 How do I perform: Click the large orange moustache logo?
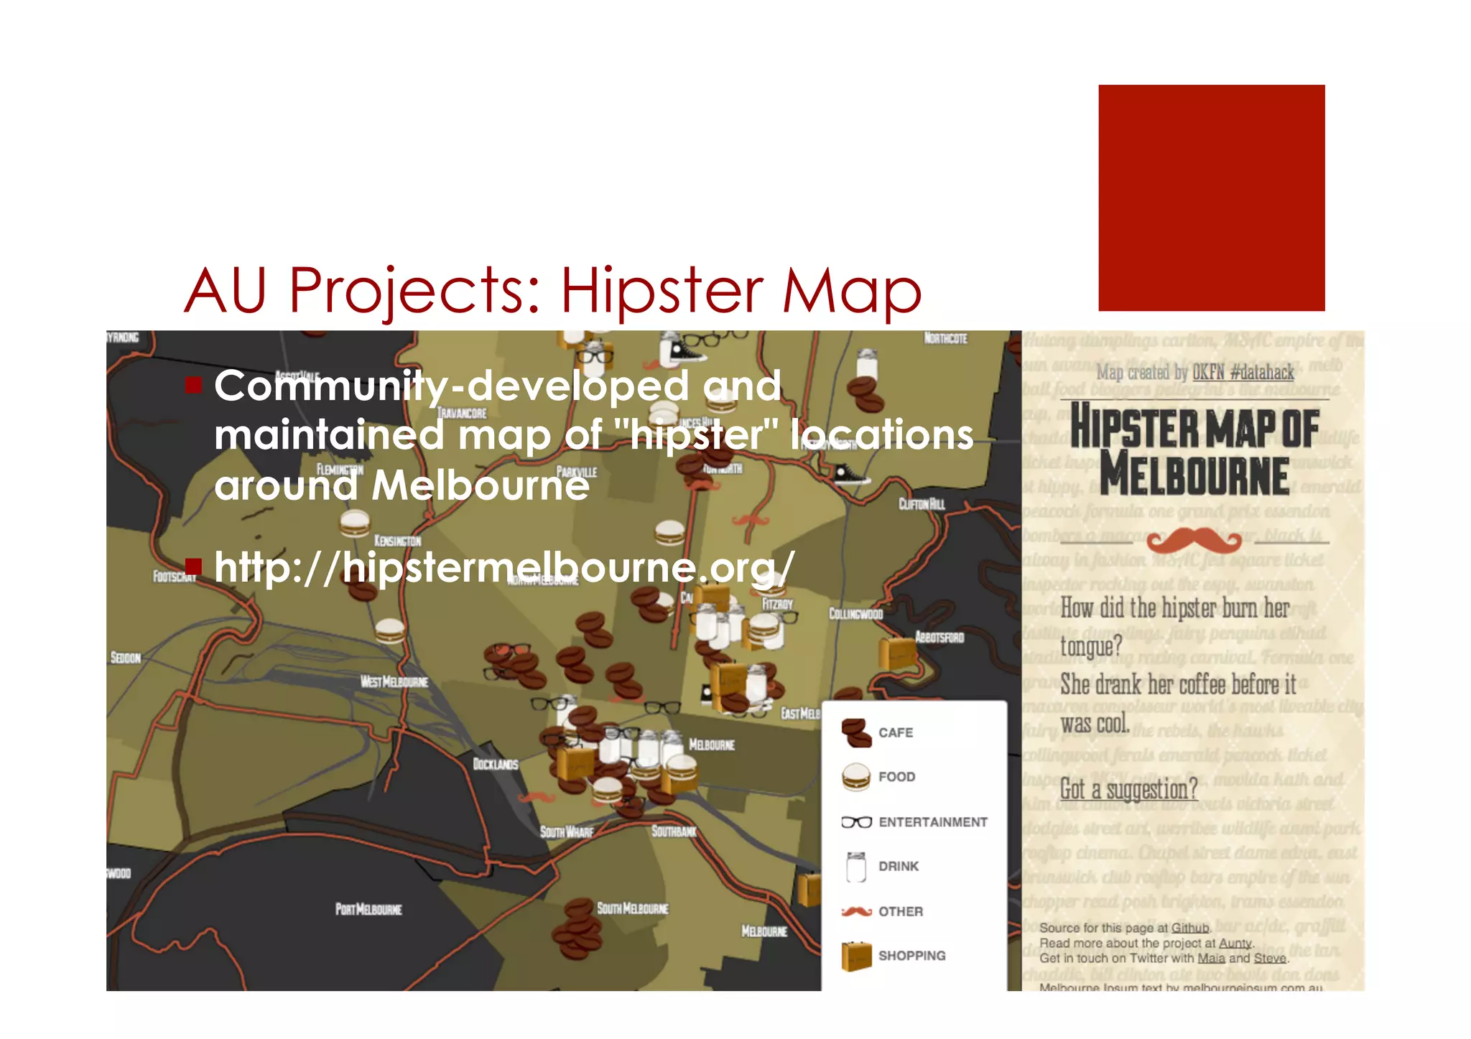pyautogui.click(x=1193, y=541)
